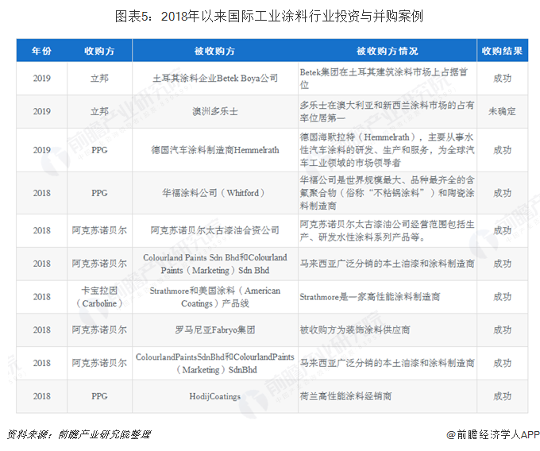Click "PPG" in the HodijCoatings row
Viewport: 540px width, 451px height.
tap(99, 396)
